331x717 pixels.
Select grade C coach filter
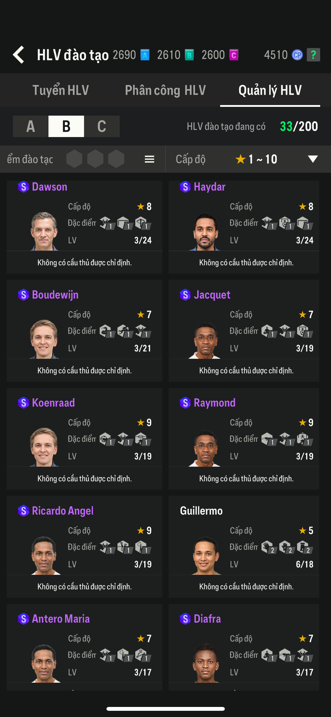tap(102, 126)
